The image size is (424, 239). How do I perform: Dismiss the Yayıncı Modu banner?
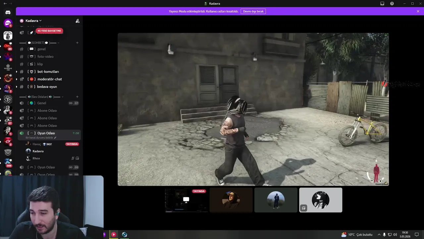click(x=418, y=11)
